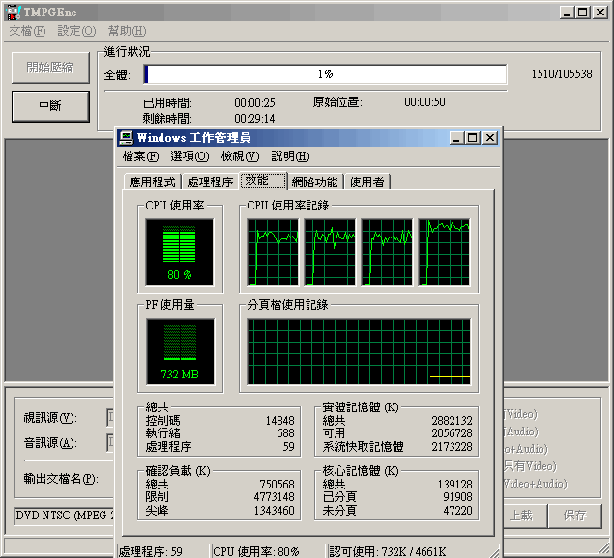Click the Windows Task Manager title bar icon
The image size is (614, 558).
(x=126, y=138)
